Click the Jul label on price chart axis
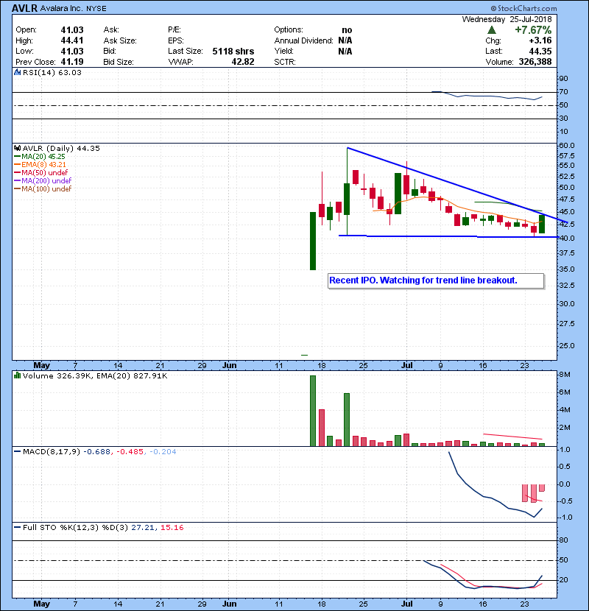 (406, 366)
